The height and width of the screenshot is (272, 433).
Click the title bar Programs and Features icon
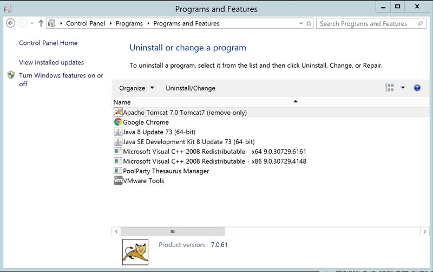point(8,9)
